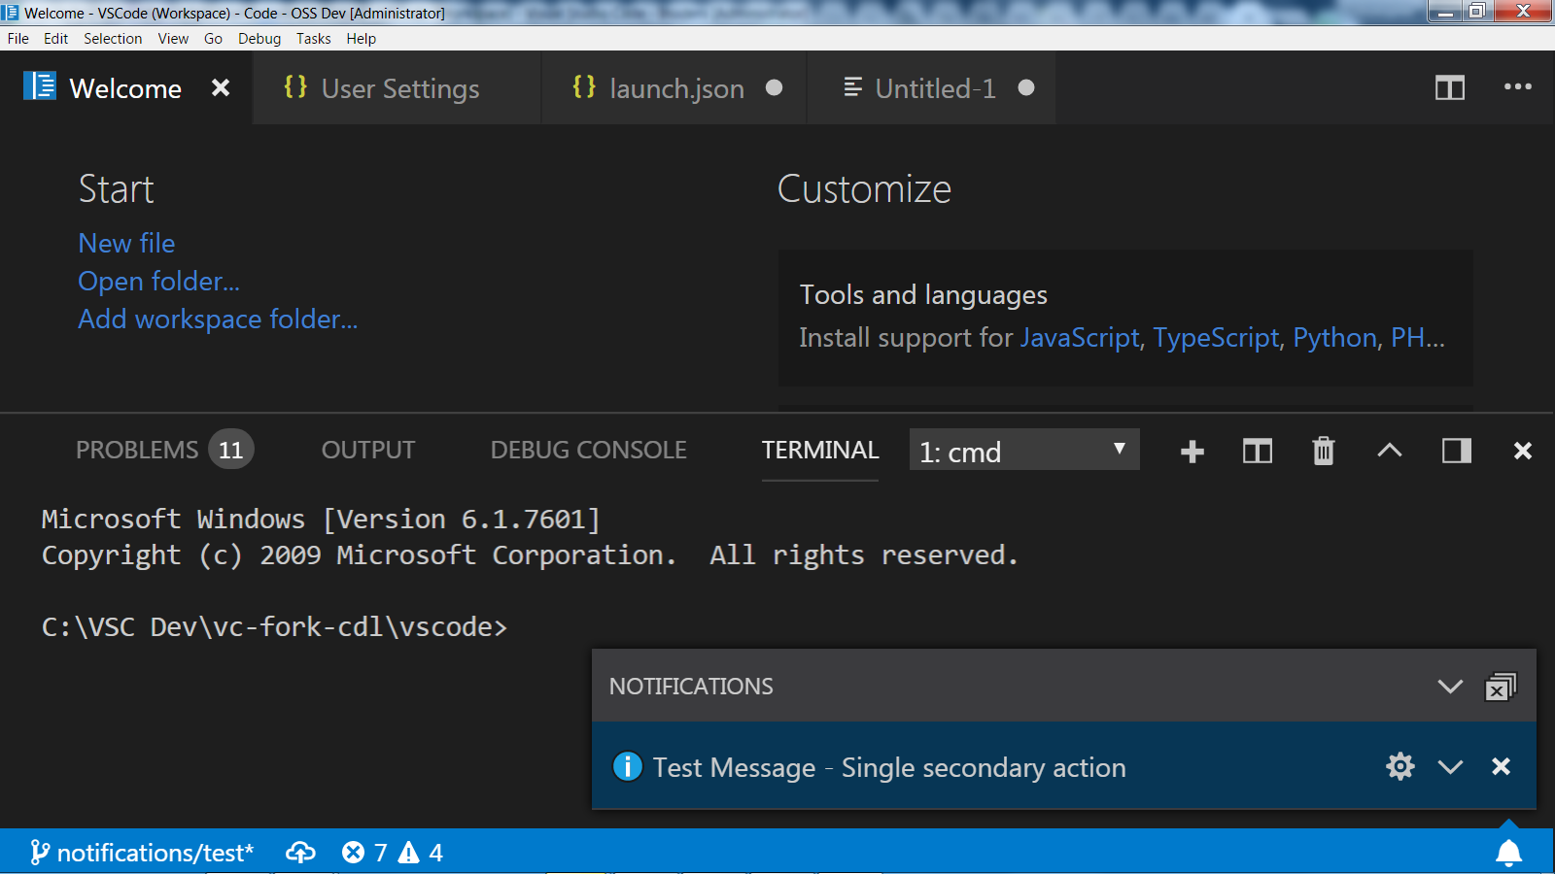1555x874 pixels.
Task: Expand the Test Message notification
Action: point(1450,767)
